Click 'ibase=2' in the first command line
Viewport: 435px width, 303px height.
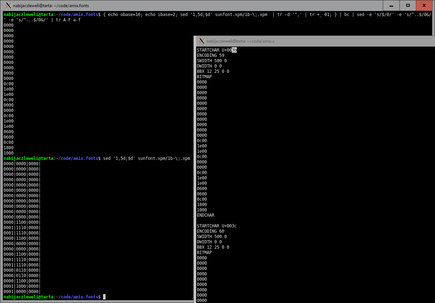point(165,15)
